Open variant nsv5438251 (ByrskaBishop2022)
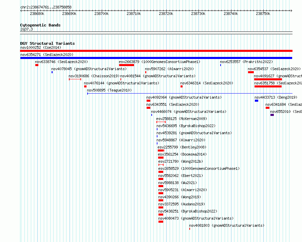302x242 pixels. pos(188,211)
